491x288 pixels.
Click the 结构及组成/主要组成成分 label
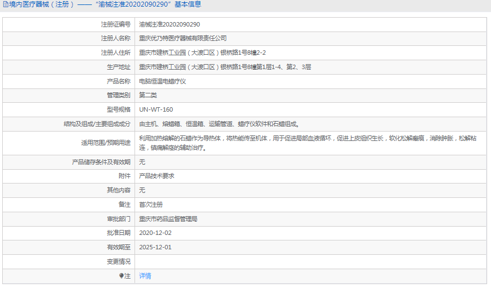[97, 124]
